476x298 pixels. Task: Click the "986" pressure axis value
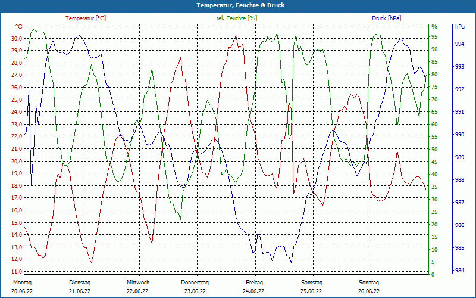[460, 225]
